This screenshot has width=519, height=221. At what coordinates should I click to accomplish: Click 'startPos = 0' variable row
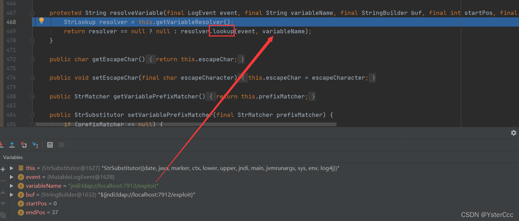pos(41,204)
